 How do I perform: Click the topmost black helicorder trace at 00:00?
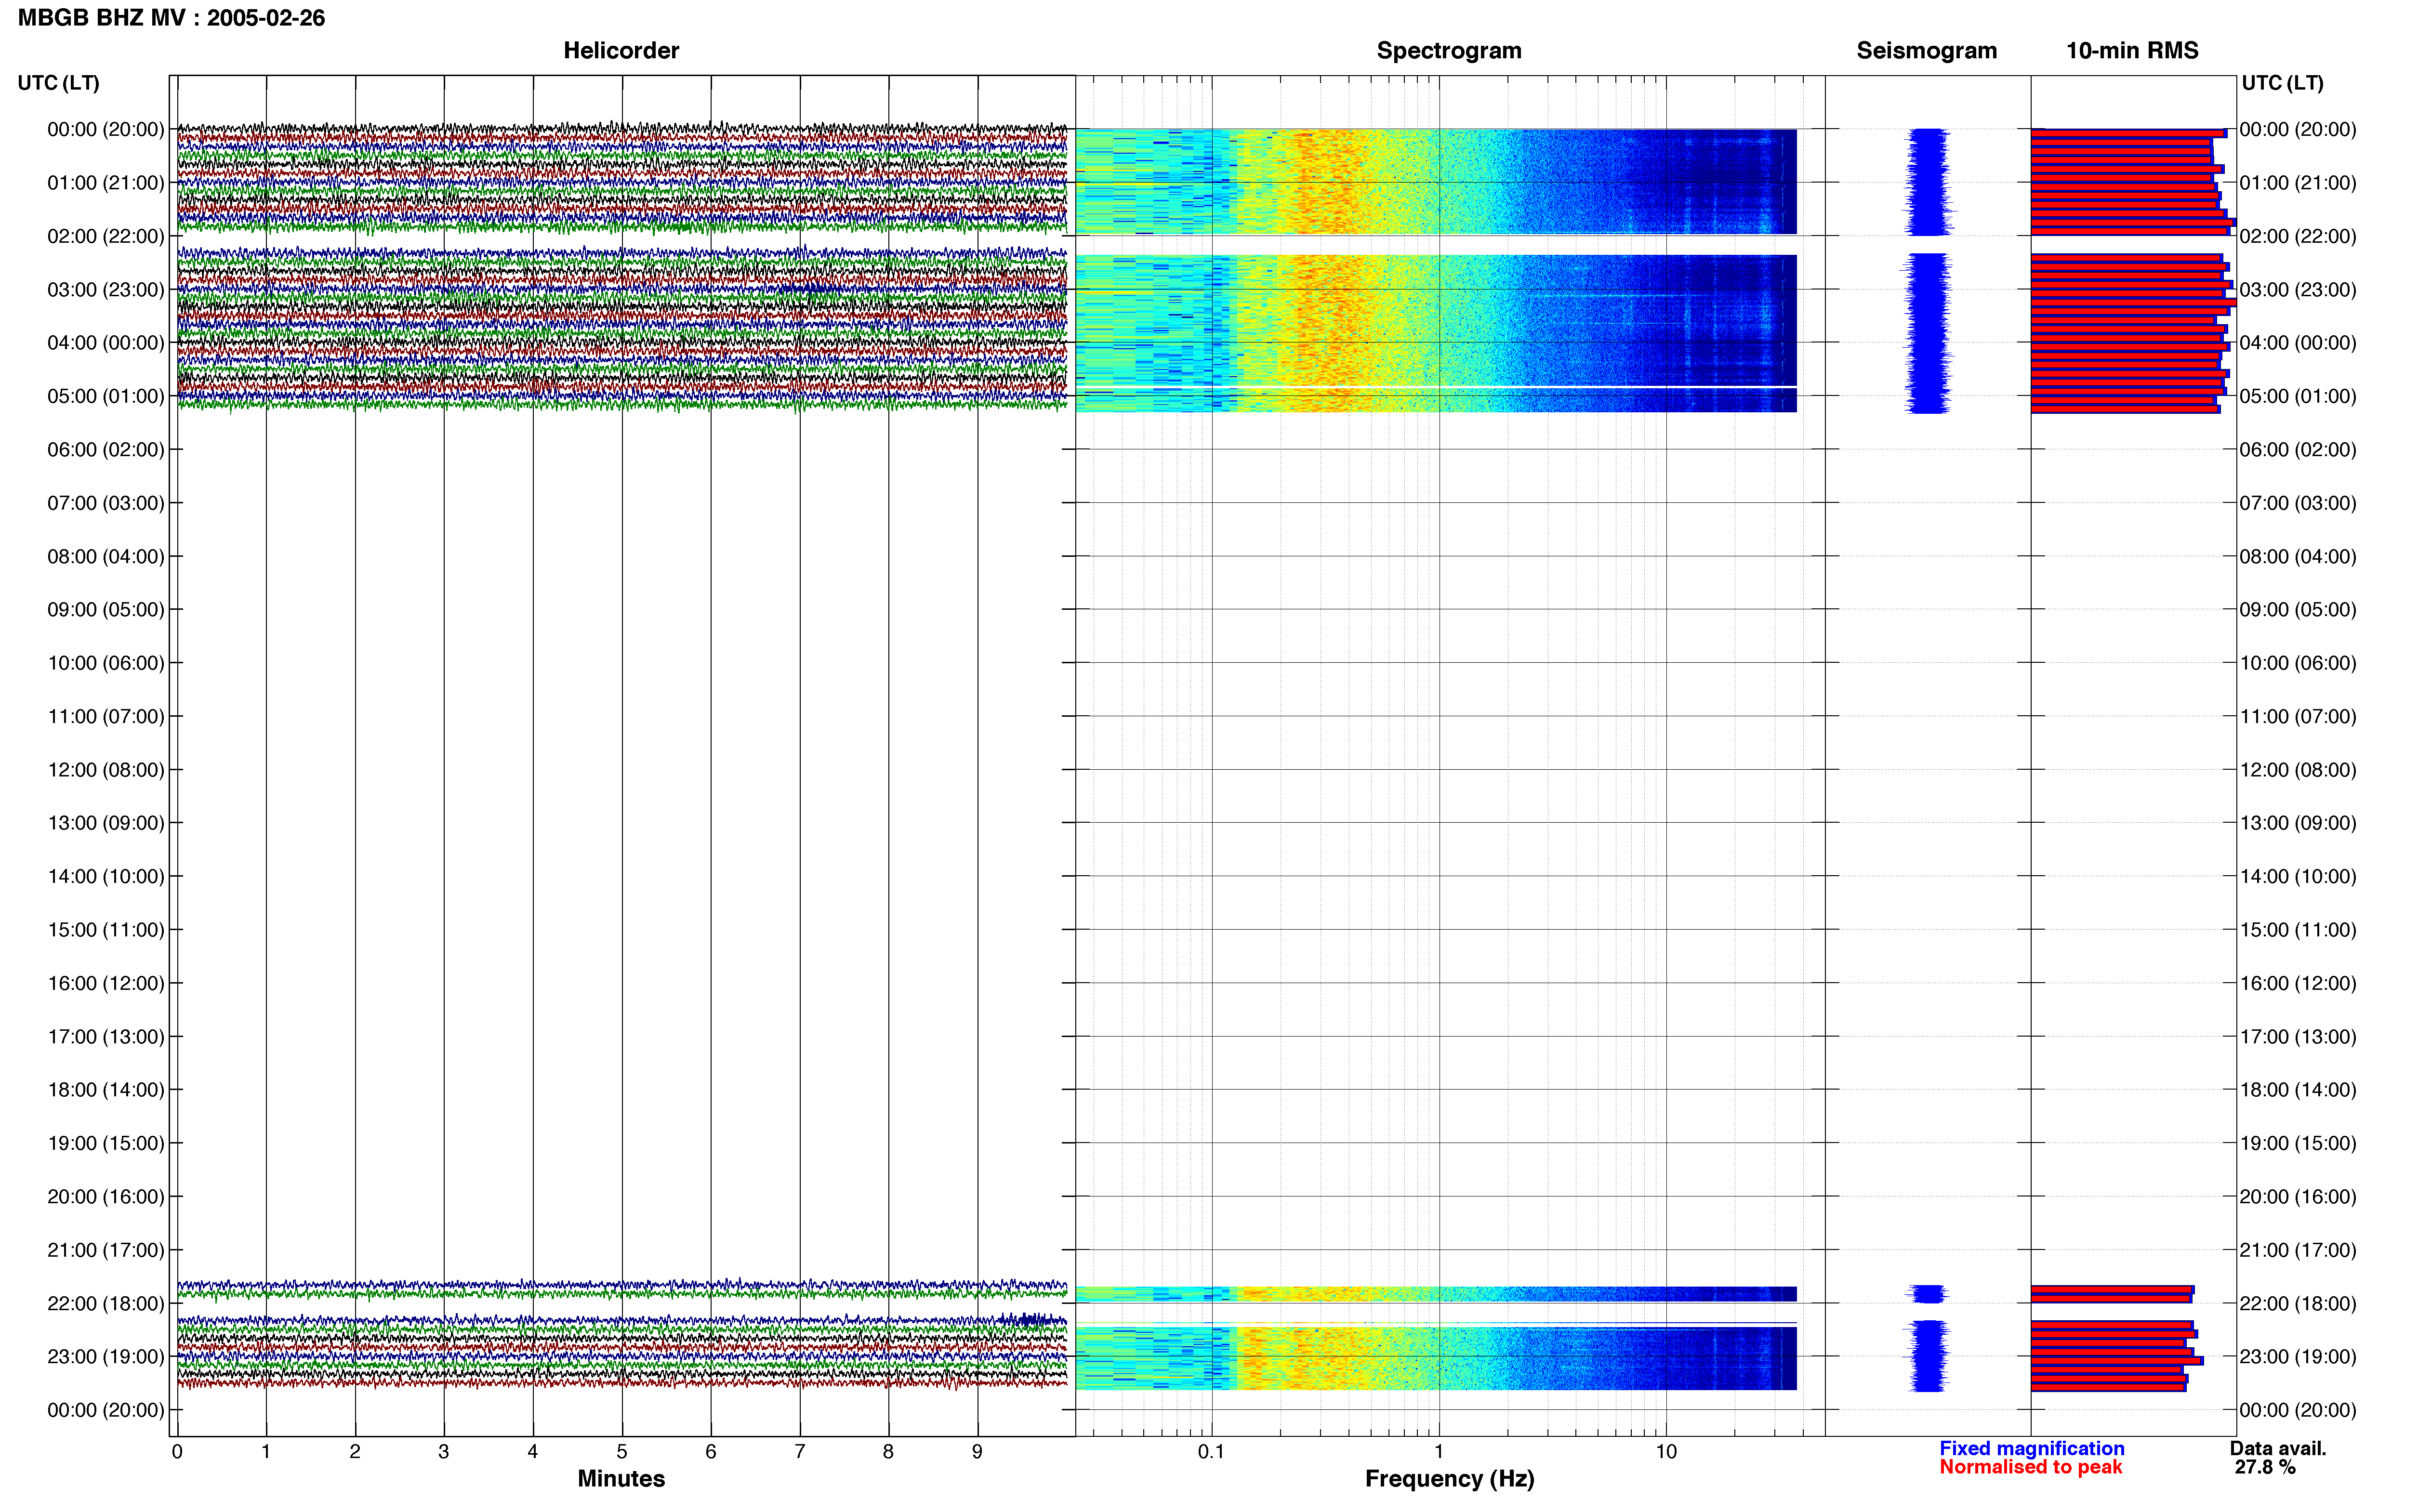click(622, 129)
